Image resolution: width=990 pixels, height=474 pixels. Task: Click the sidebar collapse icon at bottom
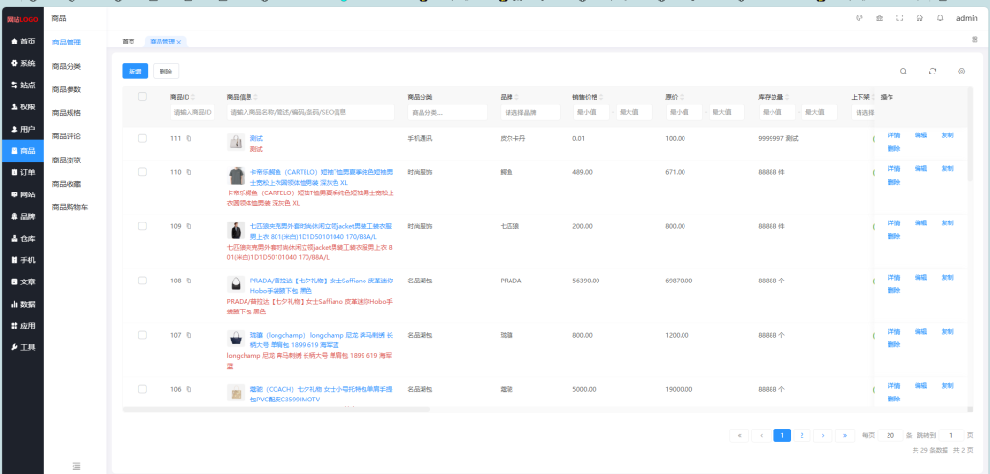[x=75, y=466]
